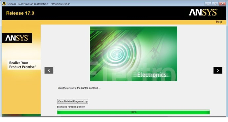Viewport: 228px width, 122px height.
Task: Click the ANSYS logo in the sidebar
Action: pos(17,38)
